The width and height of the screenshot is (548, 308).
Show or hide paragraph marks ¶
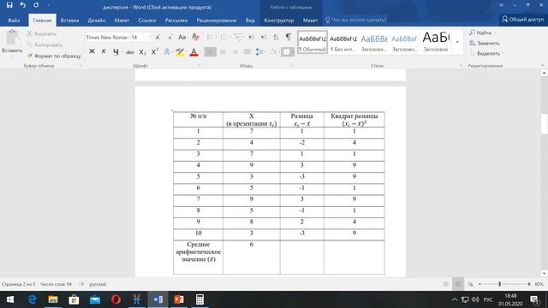click(289, 37)
